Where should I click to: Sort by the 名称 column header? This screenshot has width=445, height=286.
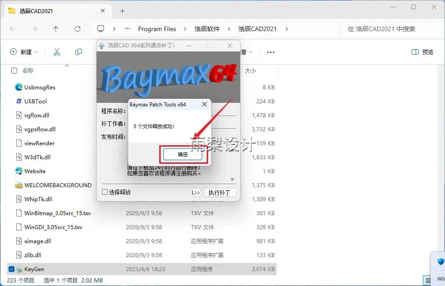click(28, 71)
